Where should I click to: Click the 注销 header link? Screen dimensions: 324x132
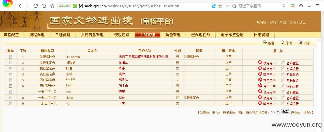point(292,22)
